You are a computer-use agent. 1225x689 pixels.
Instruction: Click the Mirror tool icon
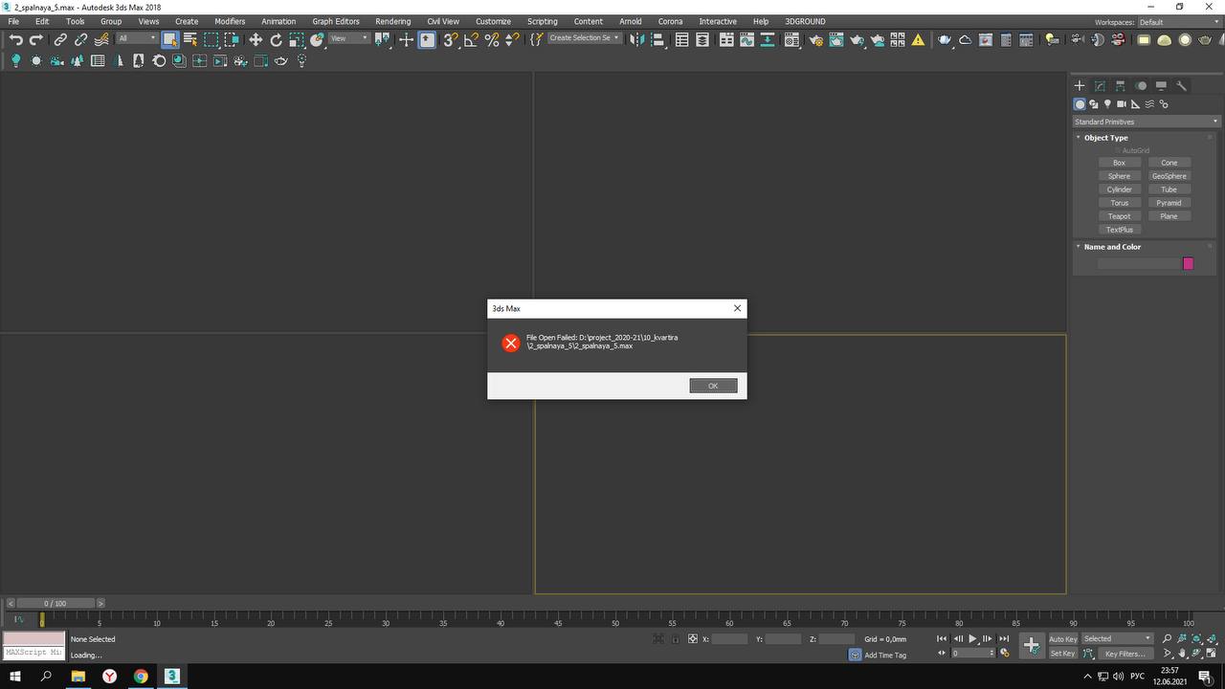tap(637, 39)
